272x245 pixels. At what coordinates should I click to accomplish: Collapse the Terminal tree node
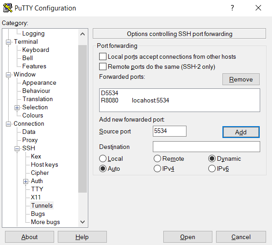(8, 42)
